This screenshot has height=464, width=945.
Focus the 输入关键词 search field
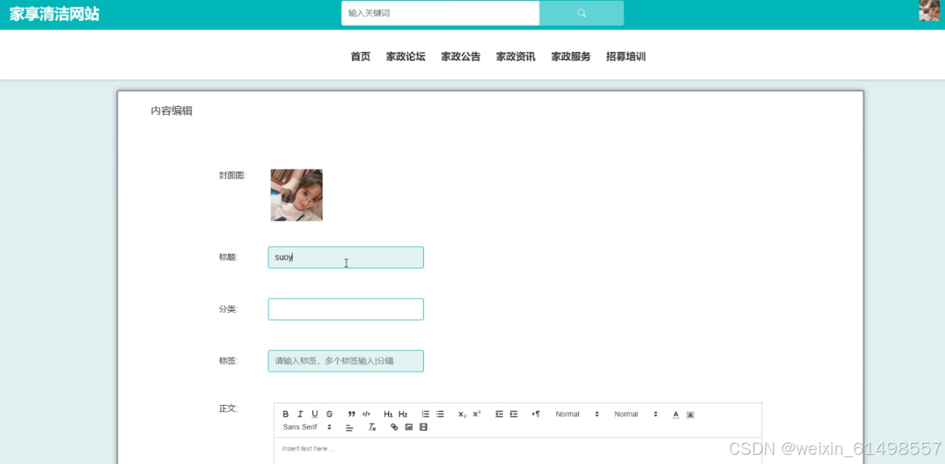(x=440, y=13)
